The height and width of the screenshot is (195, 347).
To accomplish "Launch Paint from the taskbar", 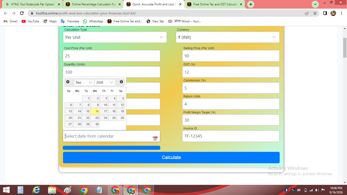I will click(68, 190).
